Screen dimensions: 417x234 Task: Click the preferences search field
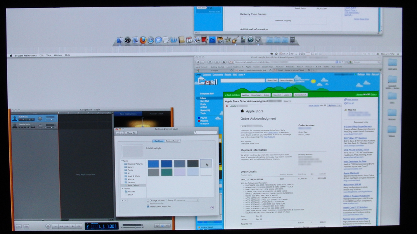click(205, 132)
